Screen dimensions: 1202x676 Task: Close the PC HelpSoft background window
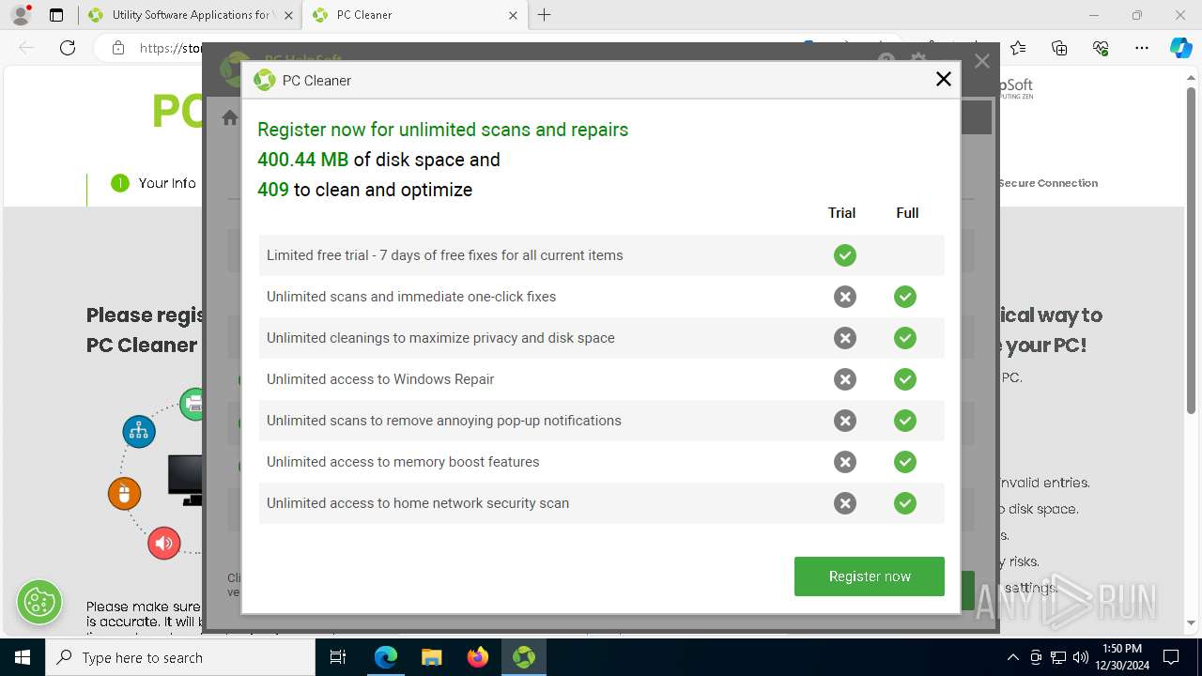click(x=982, y=61)
